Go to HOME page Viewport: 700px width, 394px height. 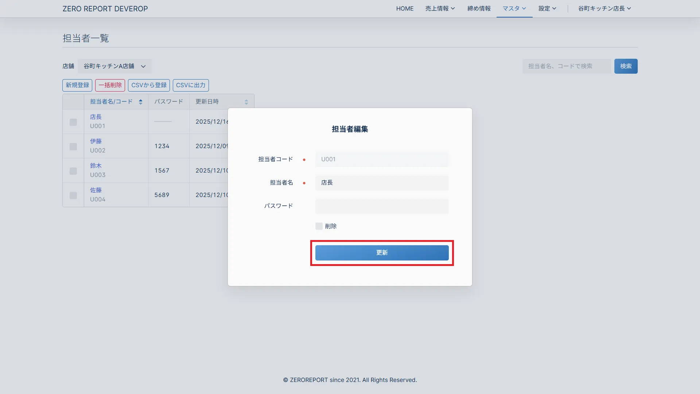(x=405, y=8)
